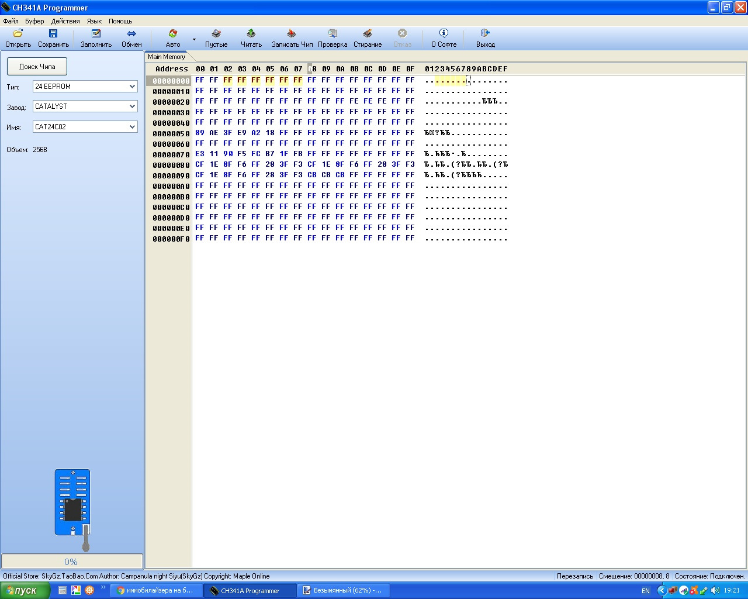Click the Сохранить (Save) toolbar icon
Viewport: 748px width, 599px height.
(x=53, y=33)
